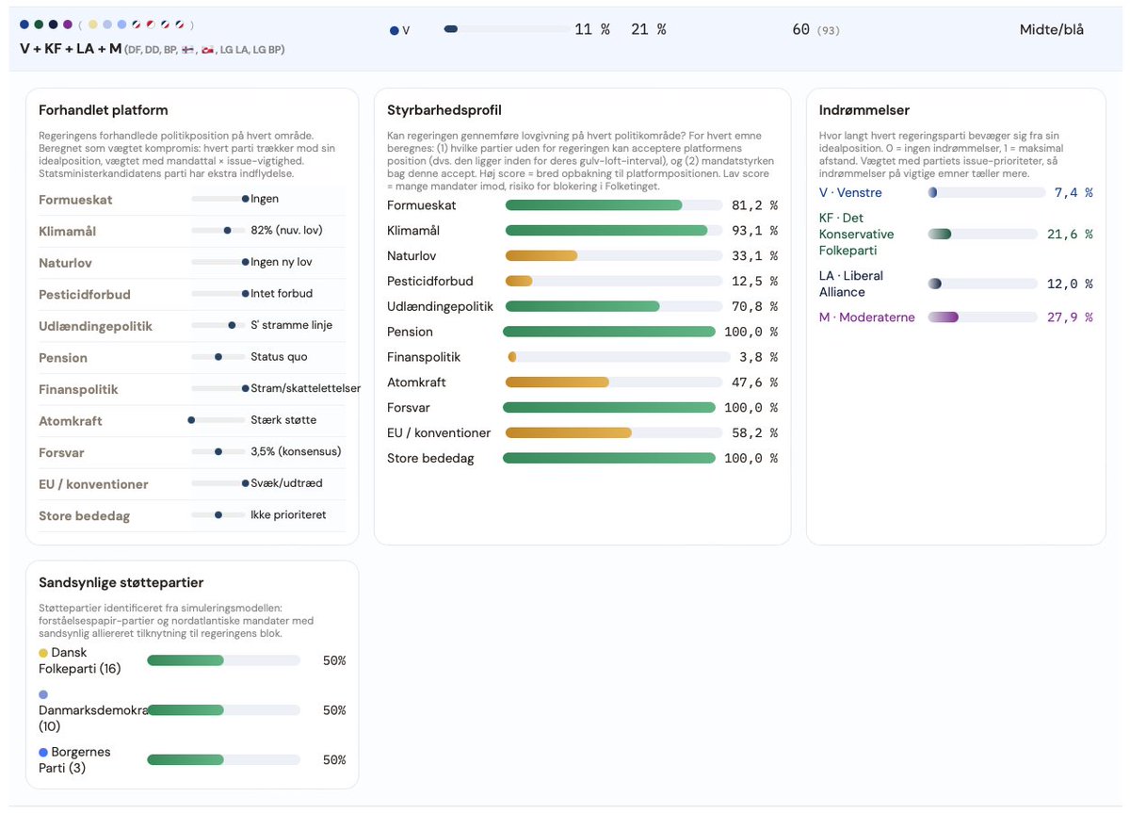Click the EU / konventioner label in Forhandlet platform
This screenshot has width=1130, height=813.
point(93,484)
